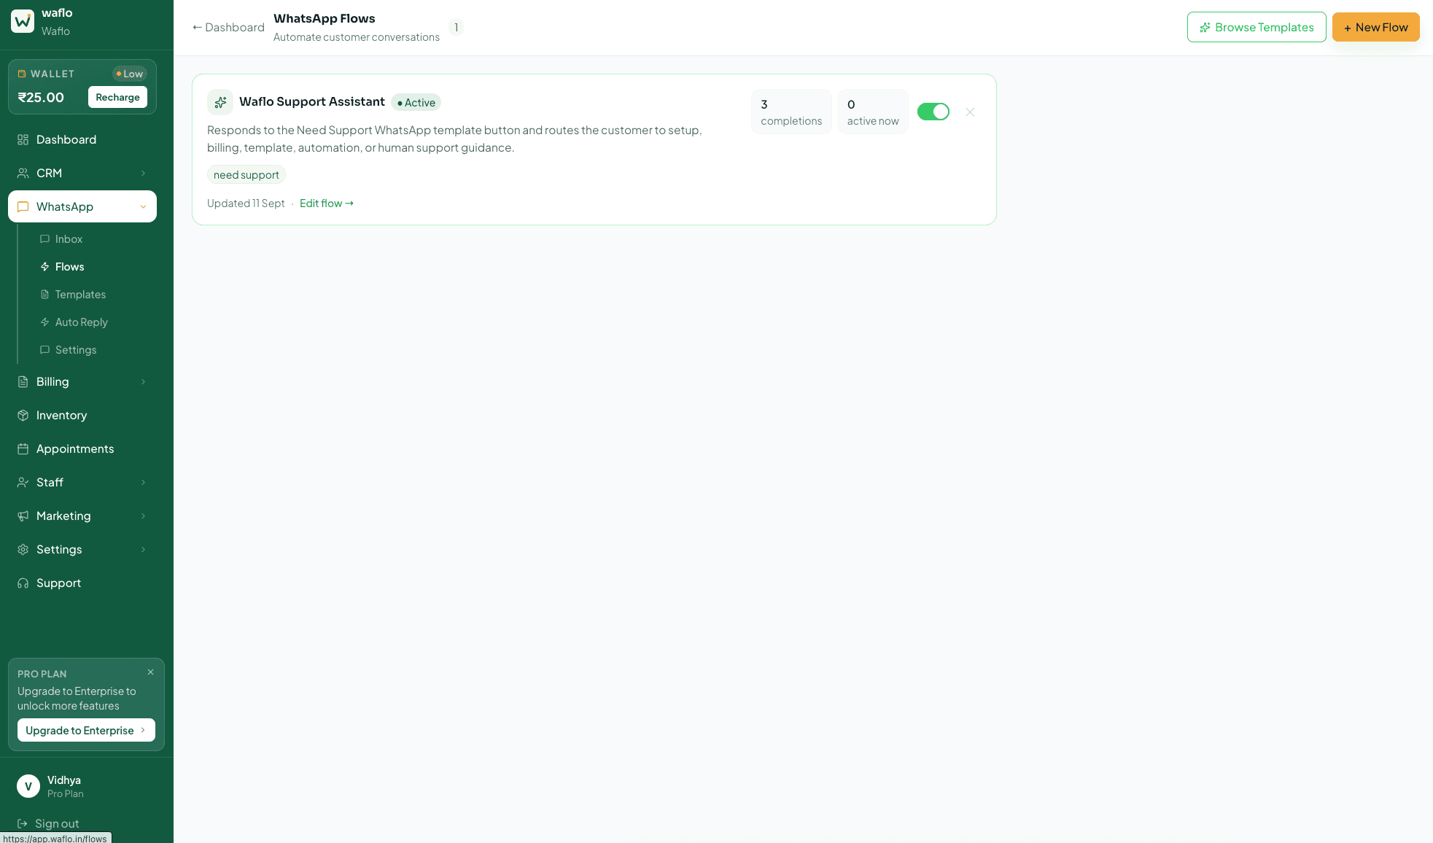Click the Billing document icon

pos(23,381)
